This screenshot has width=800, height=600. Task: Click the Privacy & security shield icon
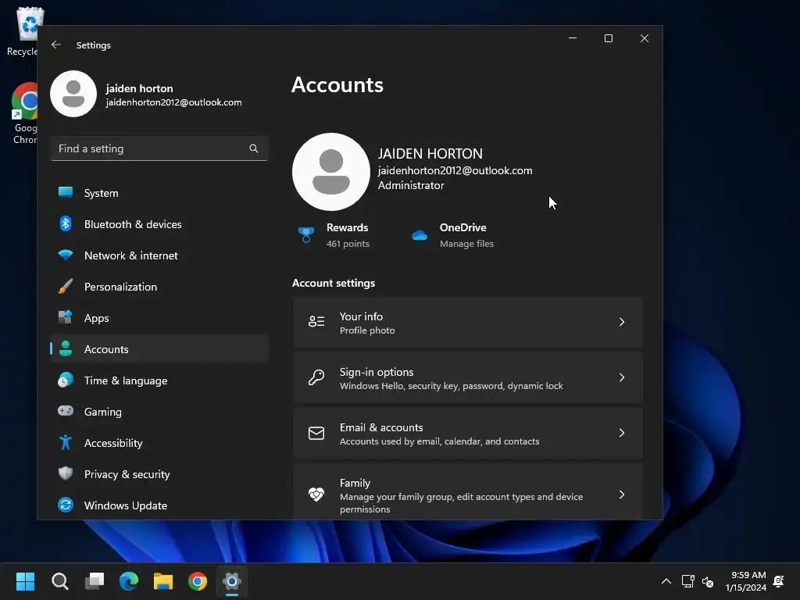66,473
